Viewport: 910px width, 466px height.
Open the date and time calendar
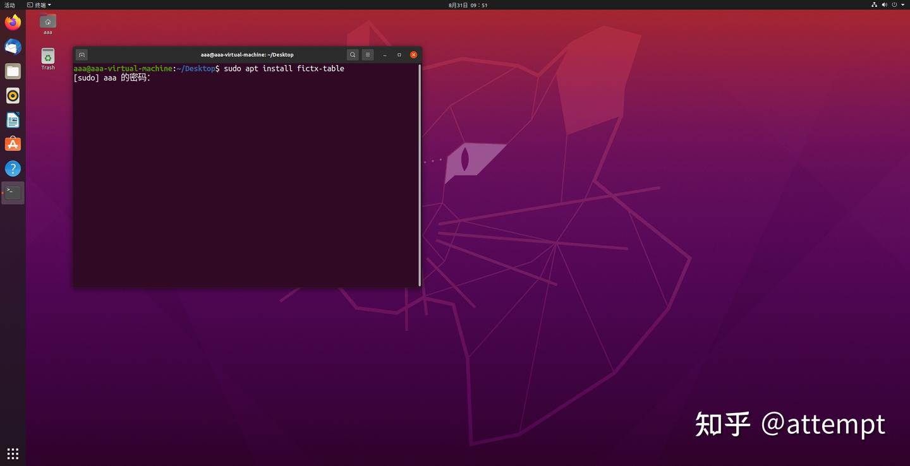(466, 4)
